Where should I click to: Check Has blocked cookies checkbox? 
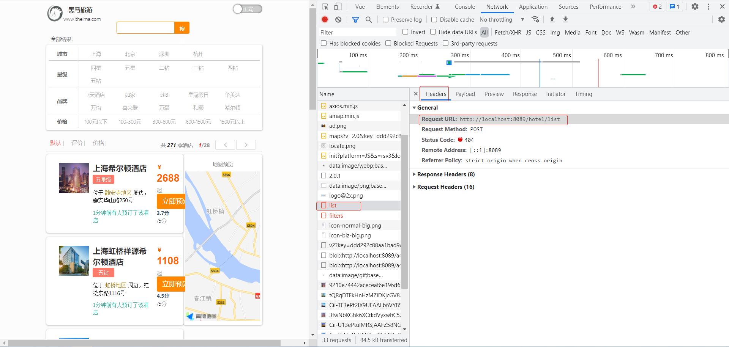(324, 43)
